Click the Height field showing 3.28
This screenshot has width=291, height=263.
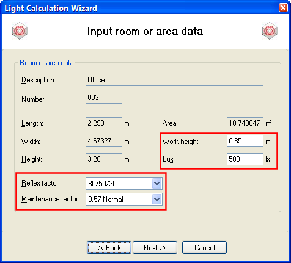pyautogui.click(x=104, y=159)
